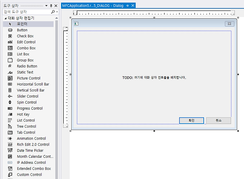Open the toolbox window position dropdown arrow
Image resolution: width=244 pixels, height=179 pixels.
pyautogui.click(x=46, y=6)
